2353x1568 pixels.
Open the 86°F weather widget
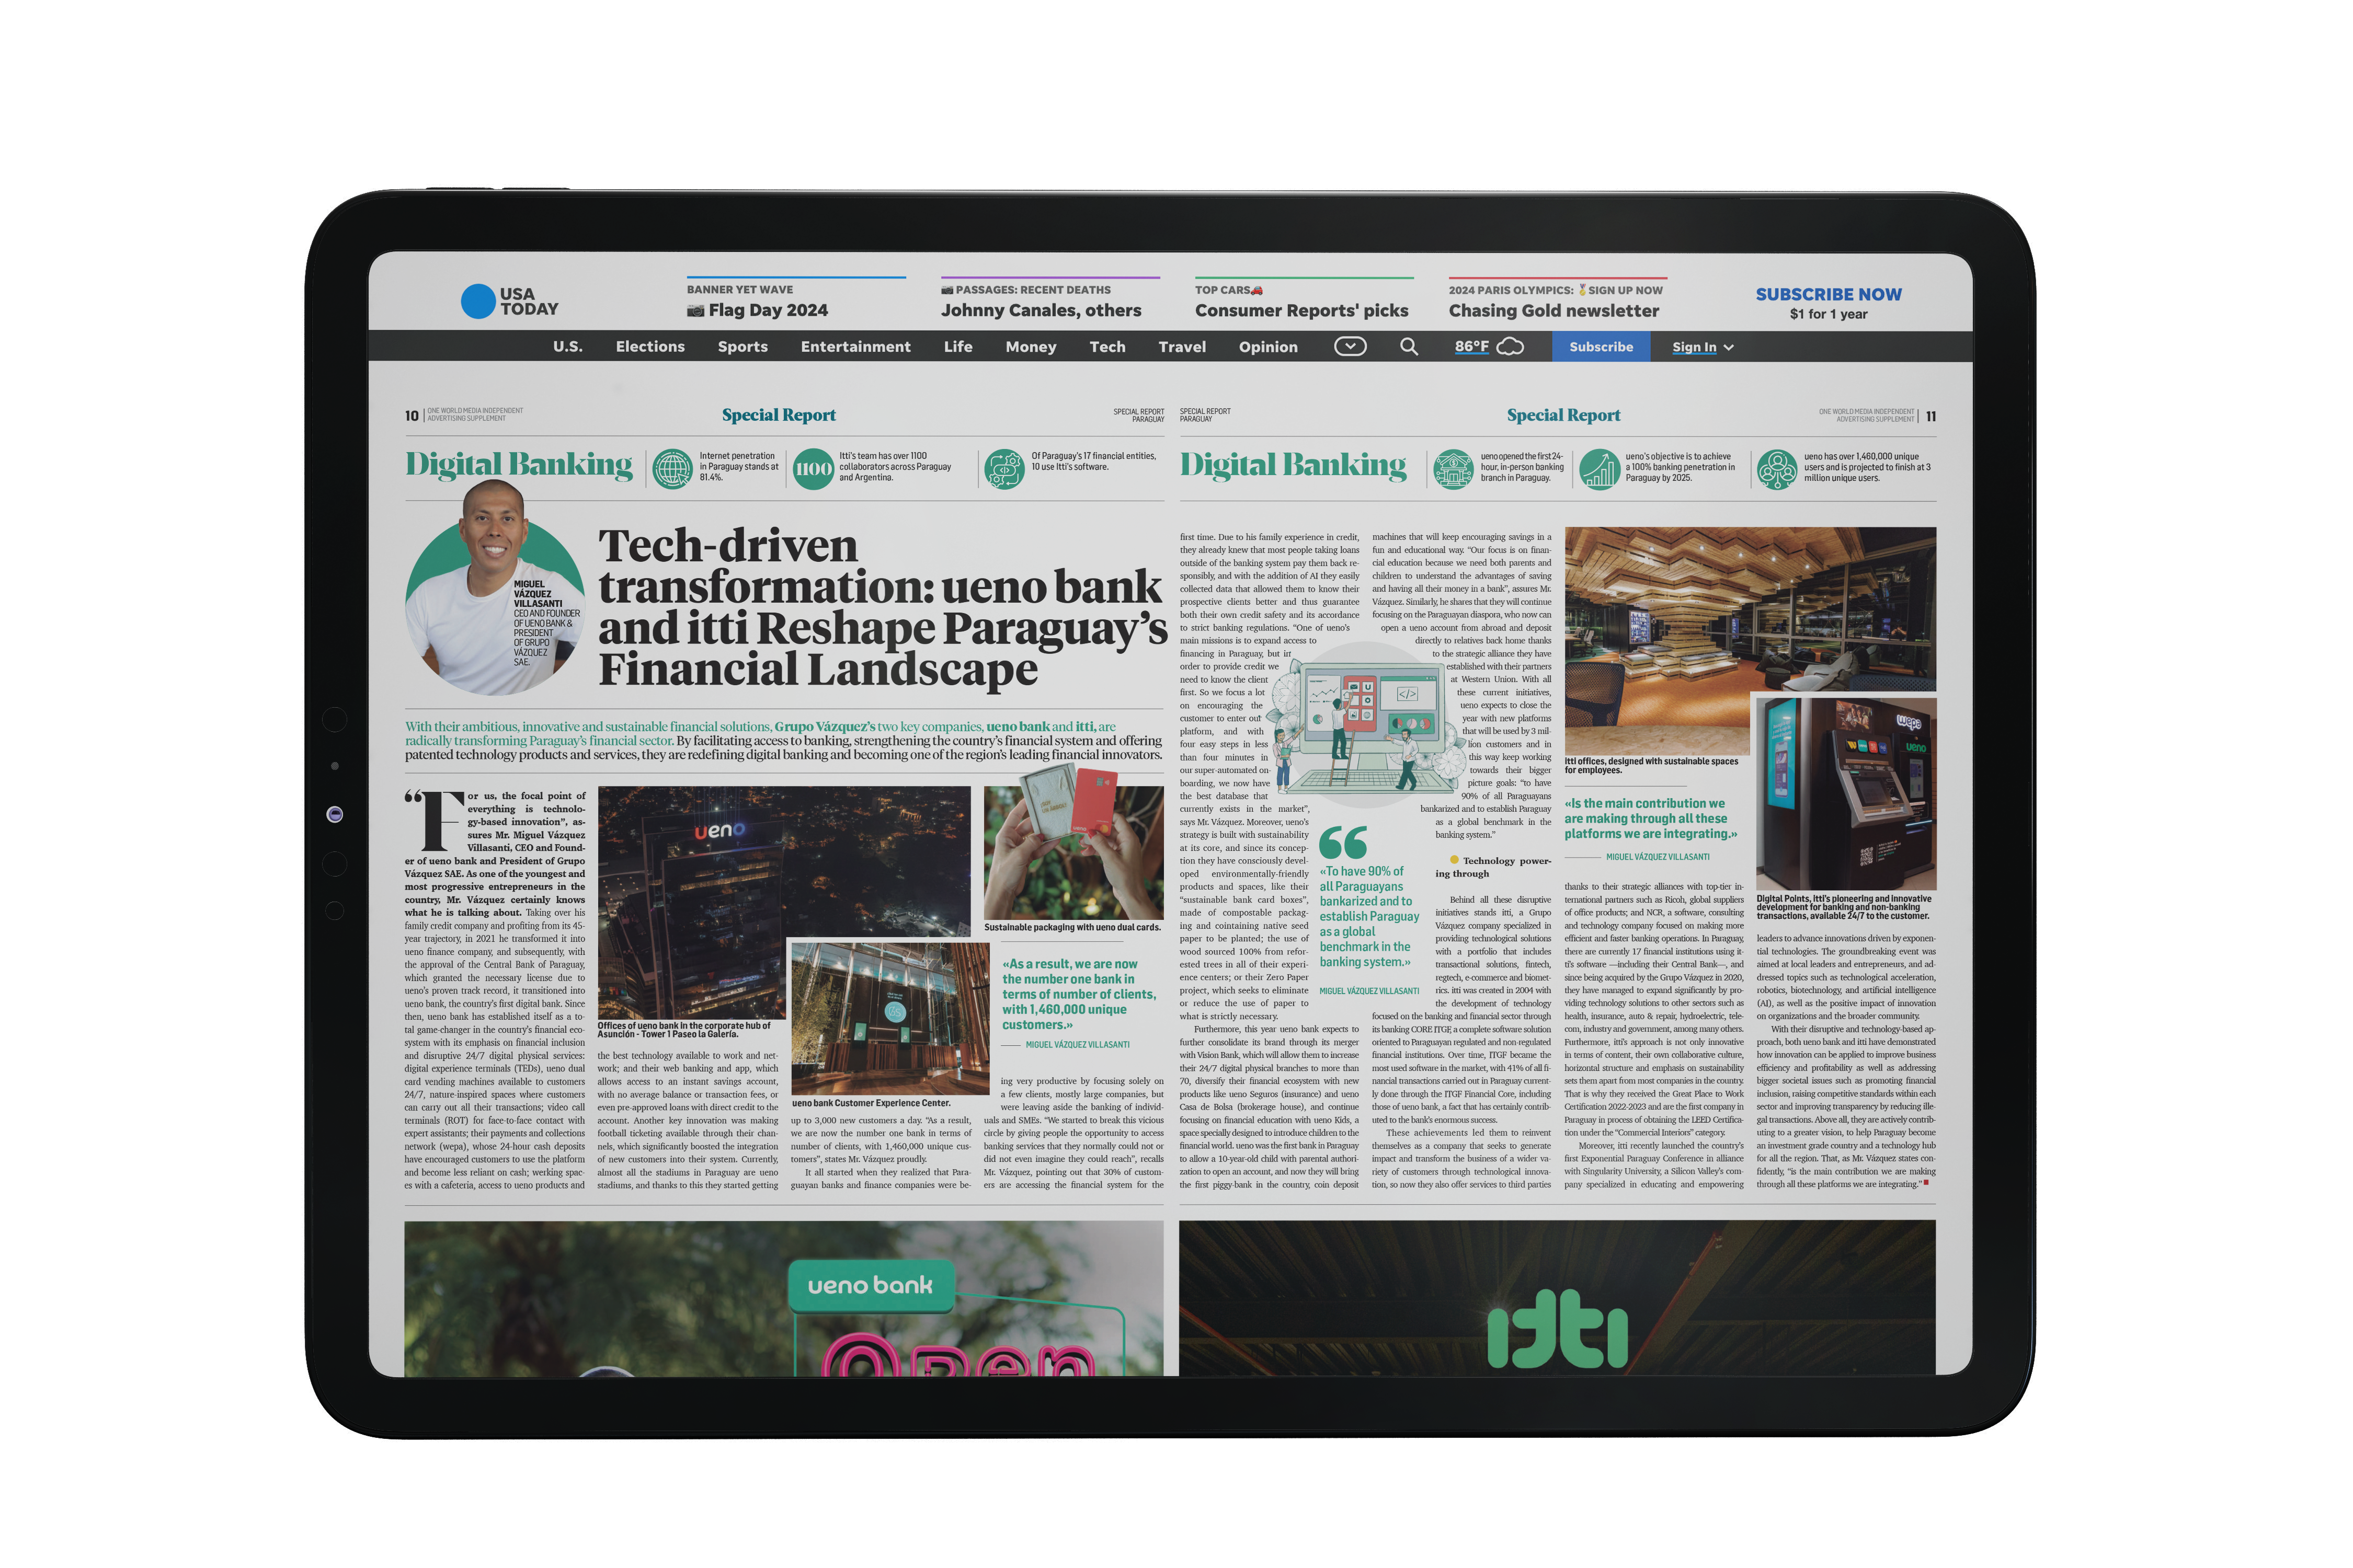(1489, 346)
